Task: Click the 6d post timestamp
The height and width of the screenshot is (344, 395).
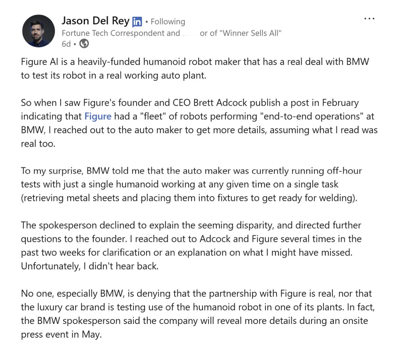Action: pos(66,44)
